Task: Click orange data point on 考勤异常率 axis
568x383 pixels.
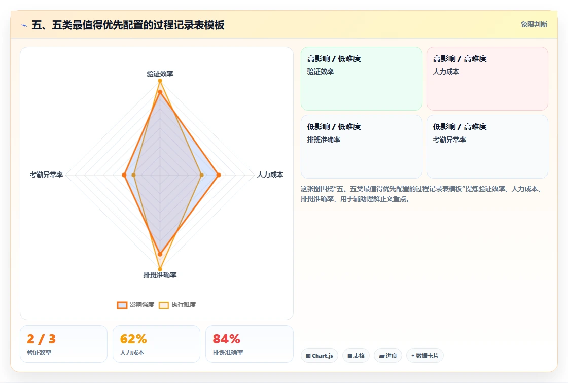Action: (x=124, y=175)
